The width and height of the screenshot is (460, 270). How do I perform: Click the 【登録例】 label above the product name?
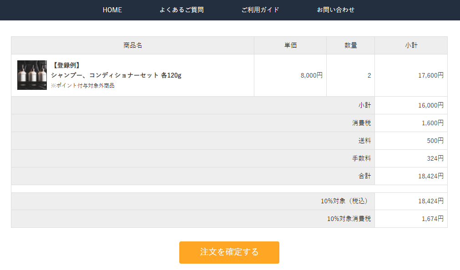click(66, 65)
